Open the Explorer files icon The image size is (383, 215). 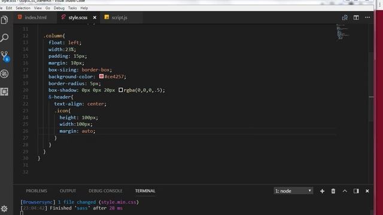coord(4,20)
